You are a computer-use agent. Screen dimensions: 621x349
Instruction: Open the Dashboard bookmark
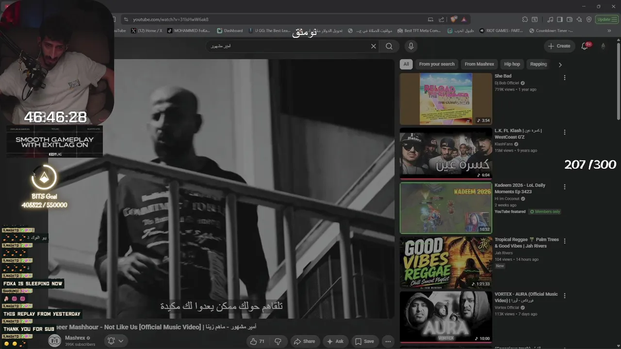pos(230,31)
